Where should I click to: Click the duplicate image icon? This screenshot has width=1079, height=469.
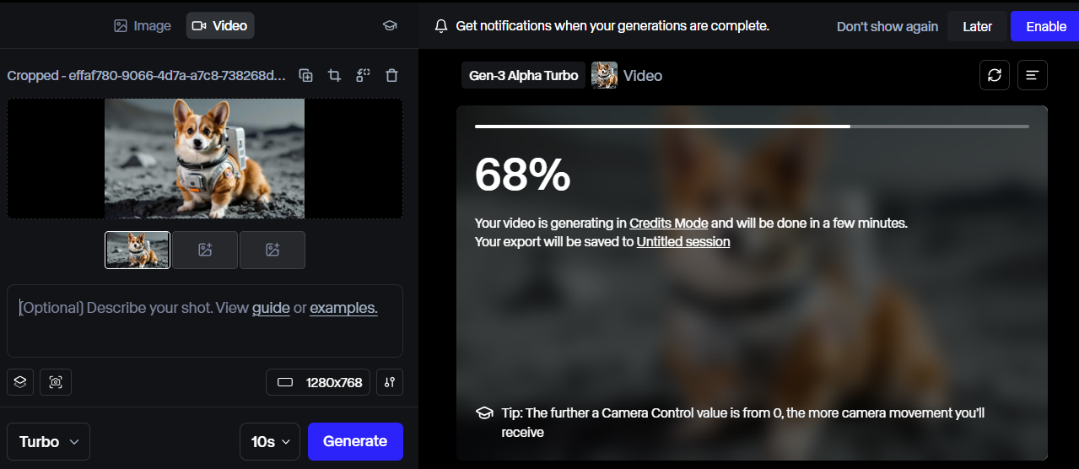pyautogui.click(x=306, y=76)
